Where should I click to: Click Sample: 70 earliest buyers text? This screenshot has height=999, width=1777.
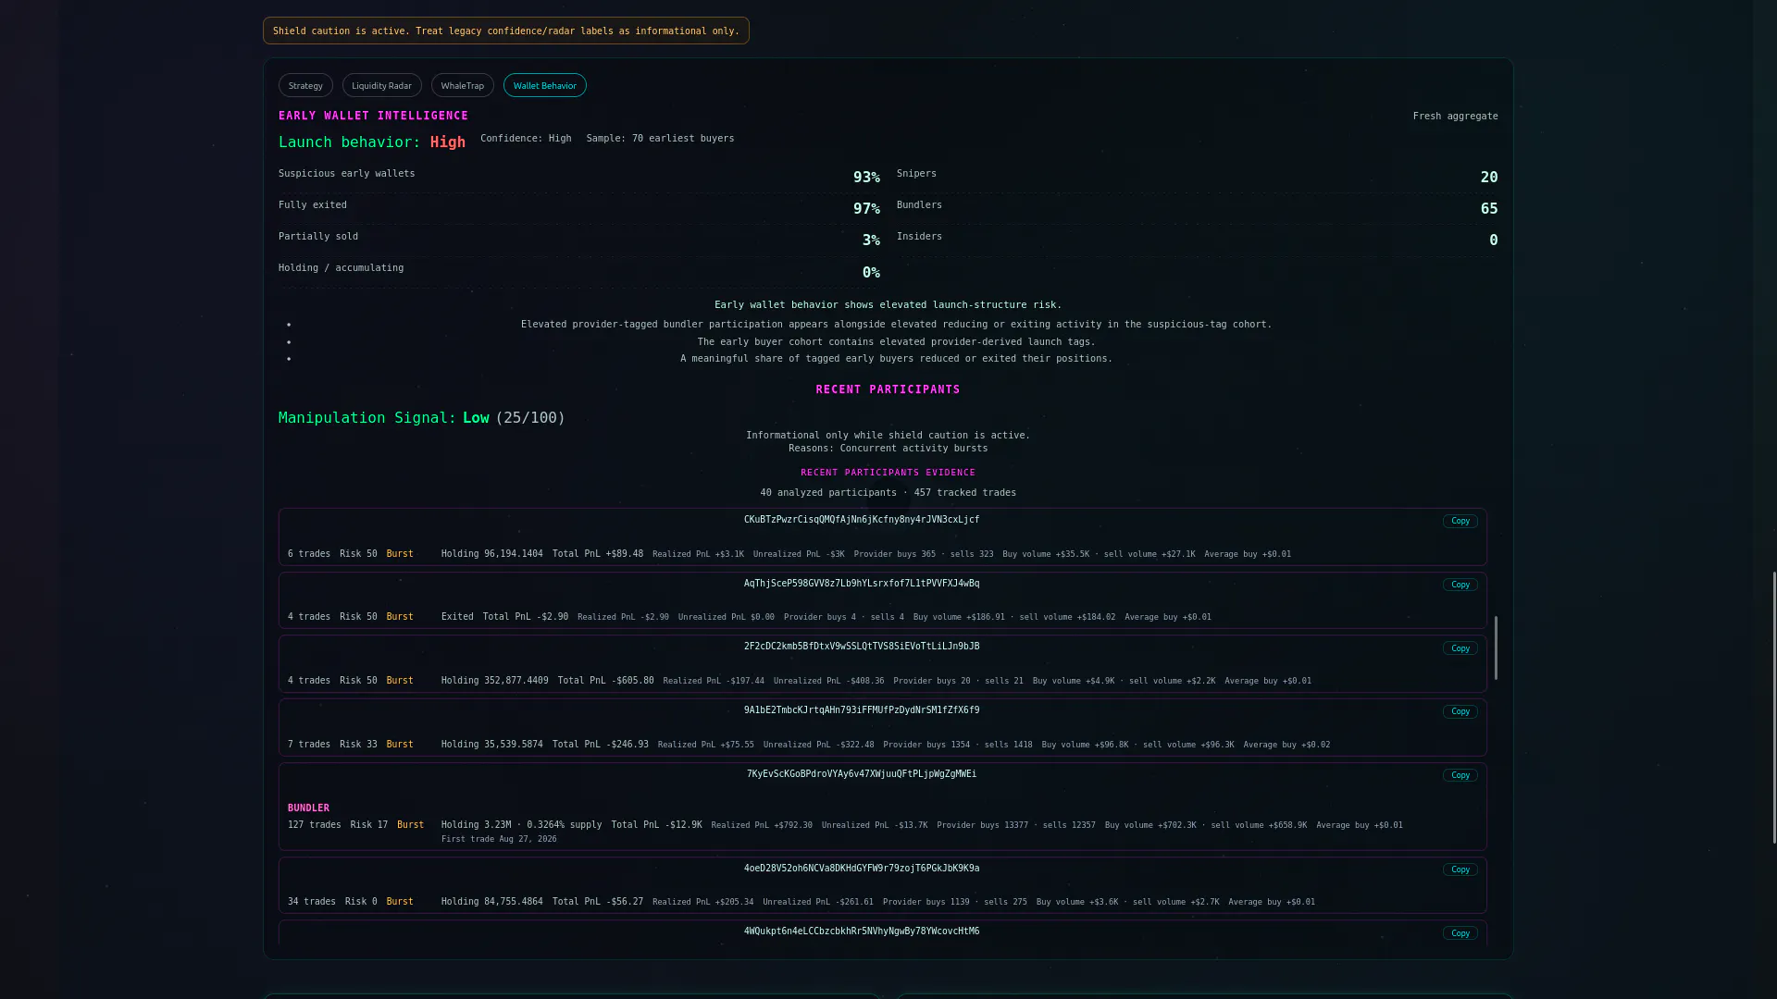point(660,139)
